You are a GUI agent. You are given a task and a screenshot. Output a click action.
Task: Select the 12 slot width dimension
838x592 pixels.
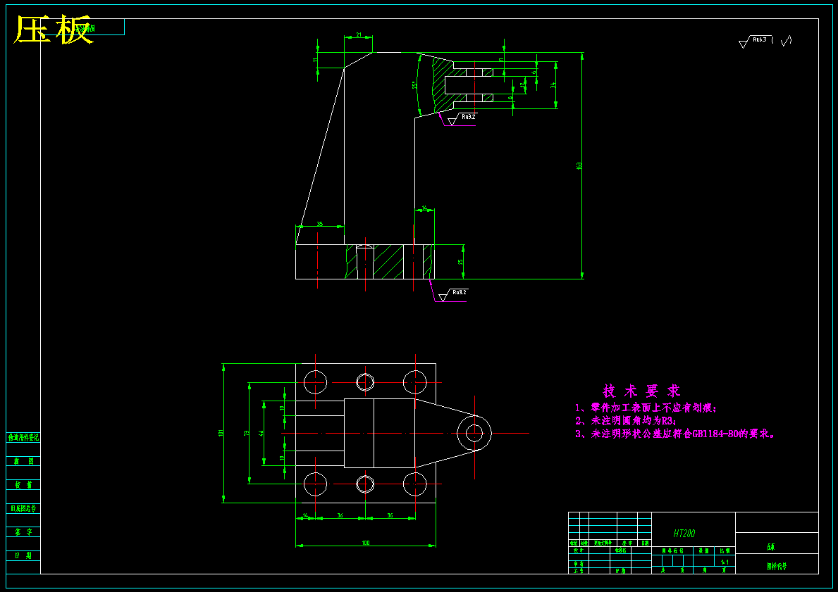(523, 84)
